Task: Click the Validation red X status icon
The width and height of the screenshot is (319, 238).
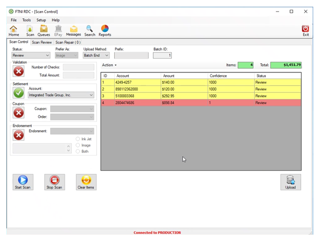Action: (x=18, y=71)
